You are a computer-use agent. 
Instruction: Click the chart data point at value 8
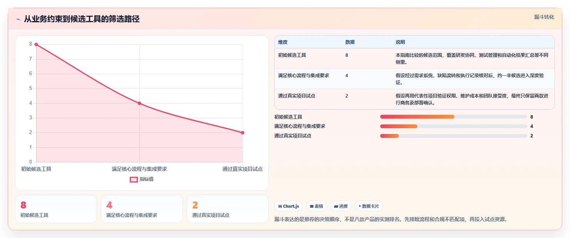pyautogui.click(x=36, y=44)
